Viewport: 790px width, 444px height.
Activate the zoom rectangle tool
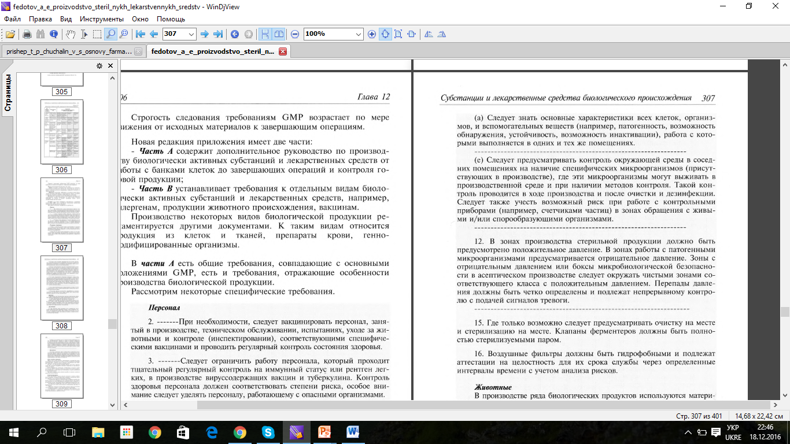point(123,34)
